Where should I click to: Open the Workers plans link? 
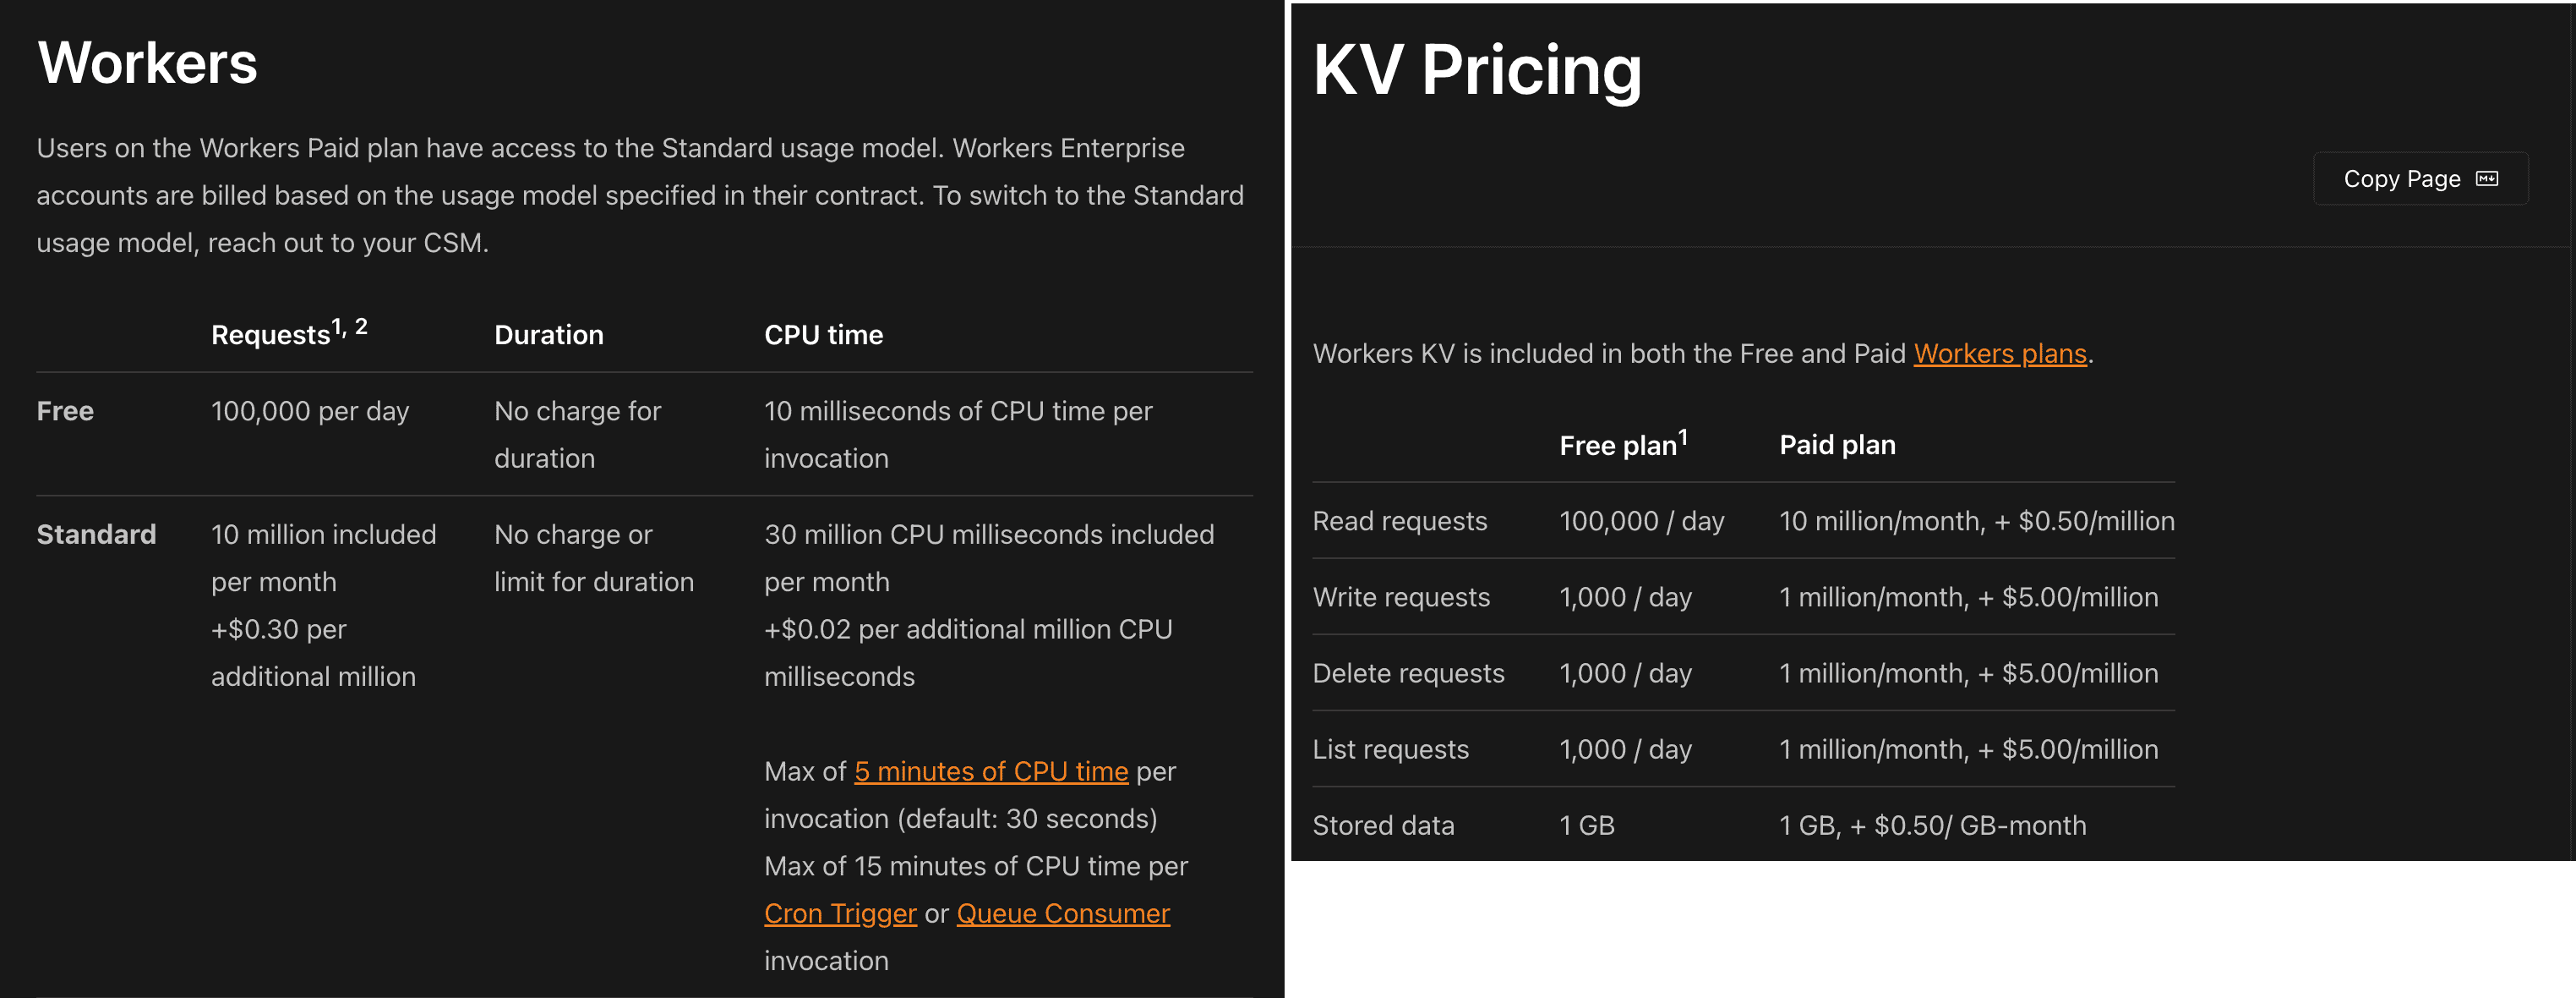1999,354
